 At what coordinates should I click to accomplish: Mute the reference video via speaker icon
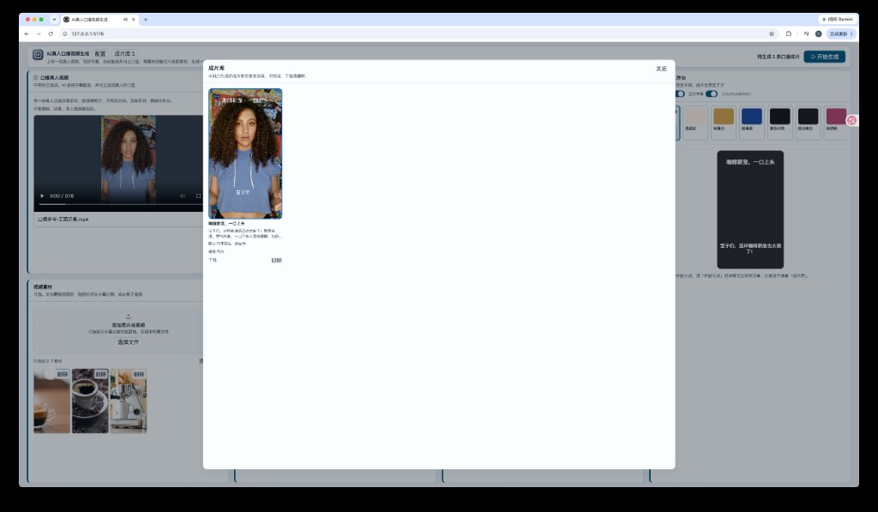point(183,196)
